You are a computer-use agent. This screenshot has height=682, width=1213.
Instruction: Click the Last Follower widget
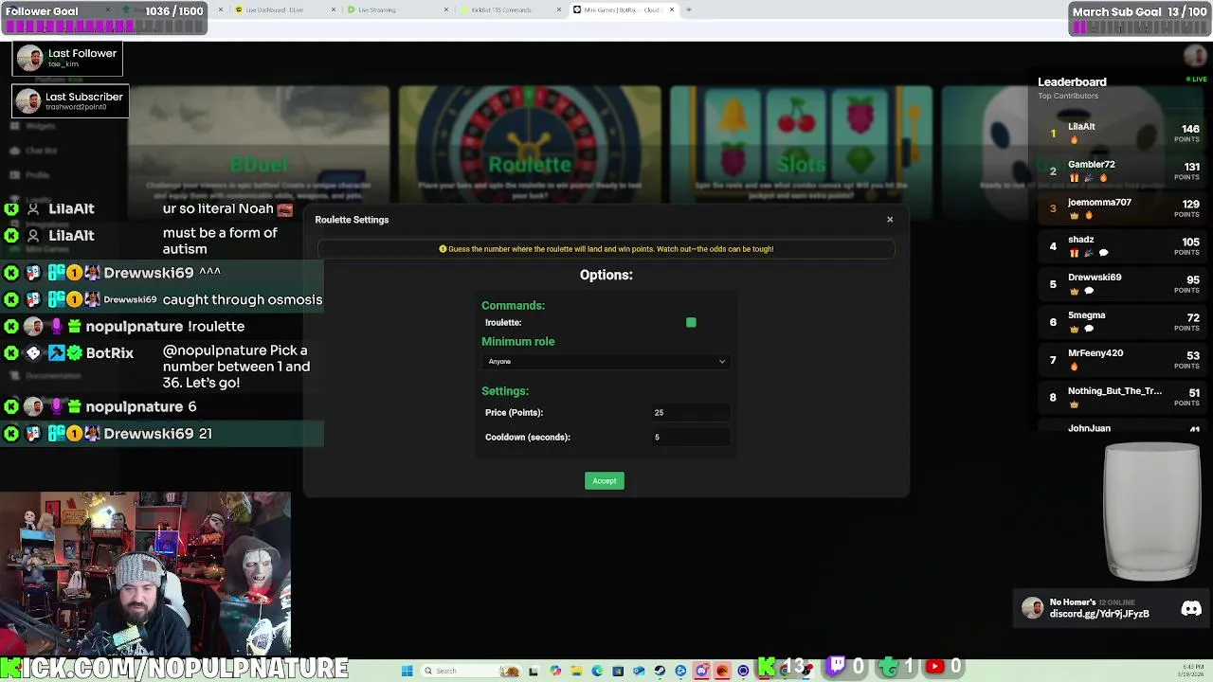67,59
